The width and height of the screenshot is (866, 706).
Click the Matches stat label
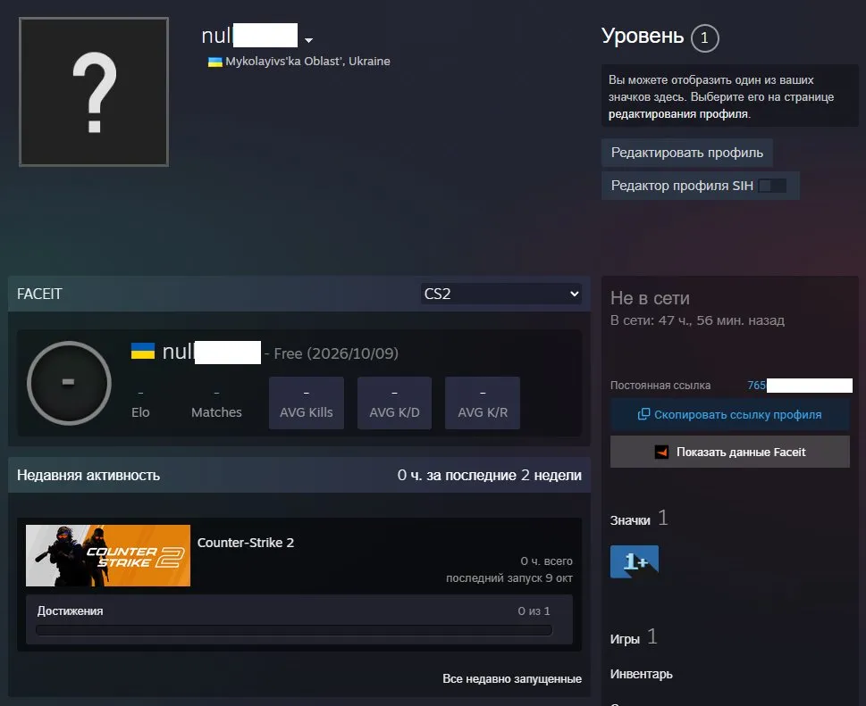coord(216,412)
